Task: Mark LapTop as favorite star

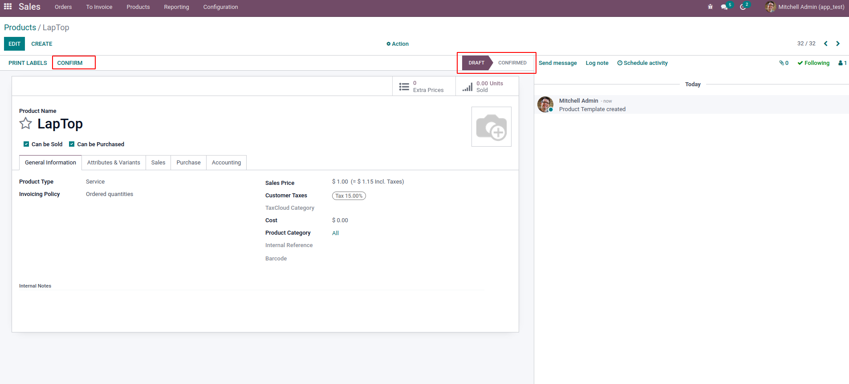Action: (26, 124)
